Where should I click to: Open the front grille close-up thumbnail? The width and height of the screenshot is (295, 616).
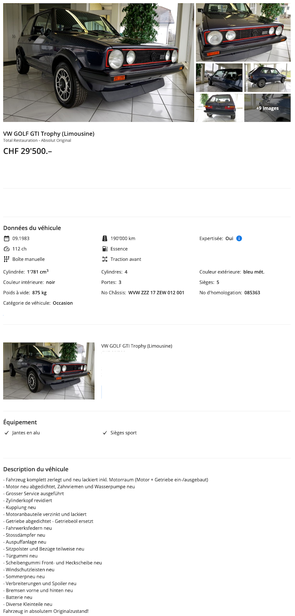243,32
